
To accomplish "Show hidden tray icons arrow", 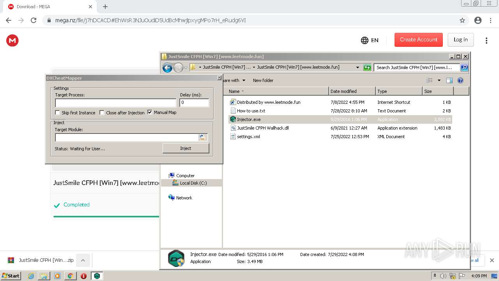I will (x=435, y=276).
